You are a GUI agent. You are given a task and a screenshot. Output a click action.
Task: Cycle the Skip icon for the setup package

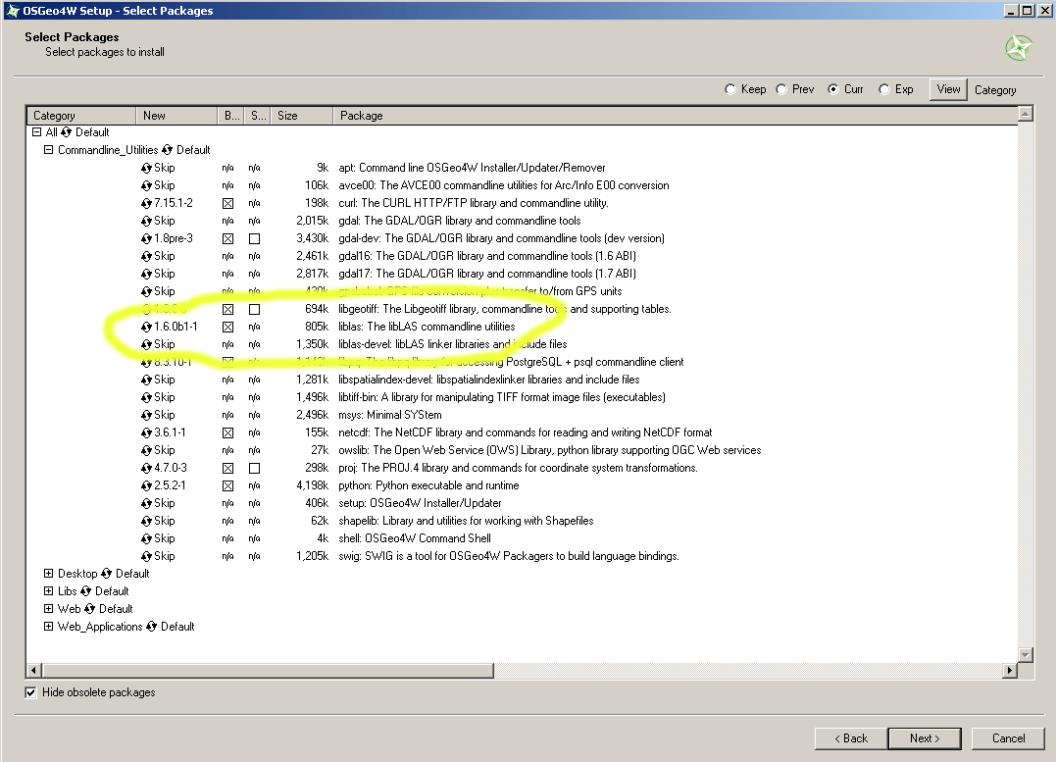coord(146,503)
